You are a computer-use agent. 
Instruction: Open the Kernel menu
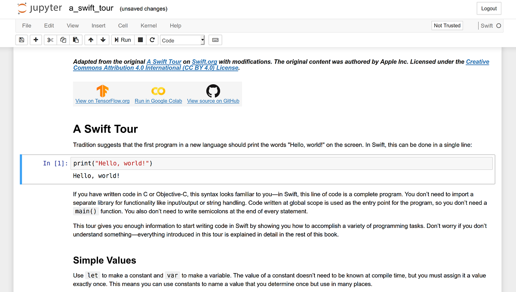[x=148, y=26]
